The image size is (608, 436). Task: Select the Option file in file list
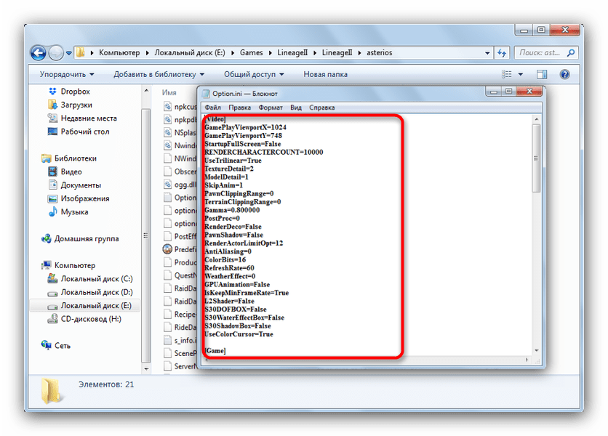coord(180,198)
